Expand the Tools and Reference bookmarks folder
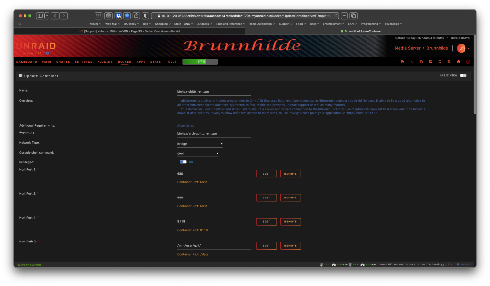The width and height of the screenshot is (490, 286). point(230,24)
